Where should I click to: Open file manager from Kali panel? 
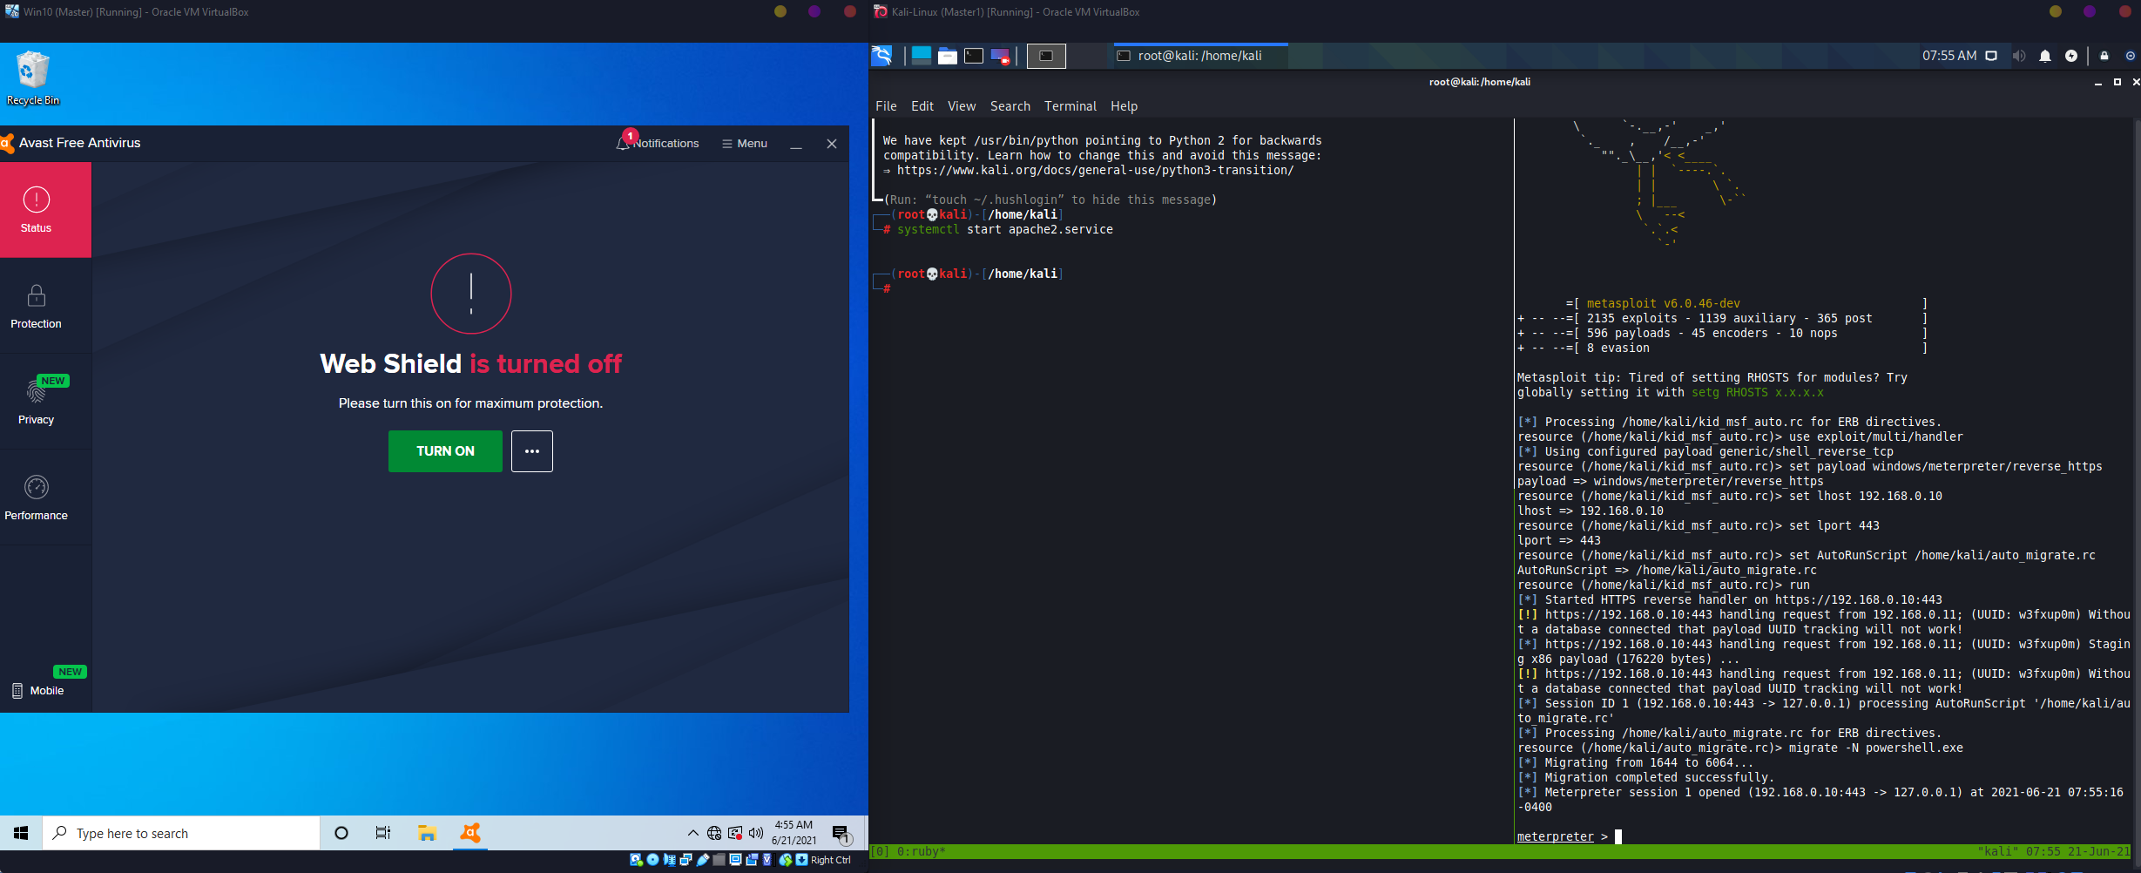948,56
